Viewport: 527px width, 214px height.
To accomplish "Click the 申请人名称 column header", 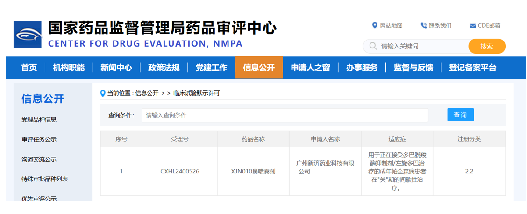I will (325, 139).
